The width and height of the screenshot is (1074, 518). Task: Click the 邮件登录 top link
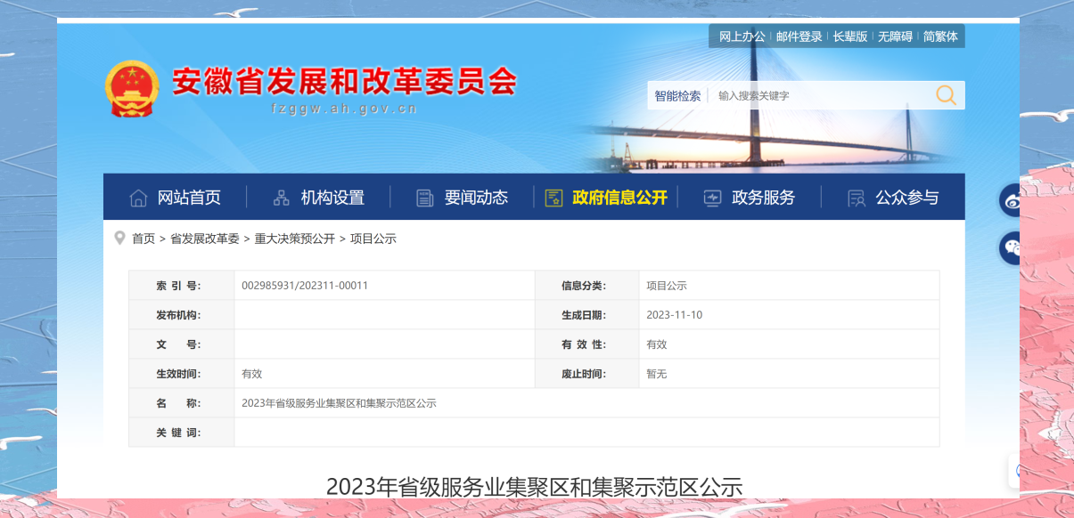pyautogui.click(x=799, y=36)
